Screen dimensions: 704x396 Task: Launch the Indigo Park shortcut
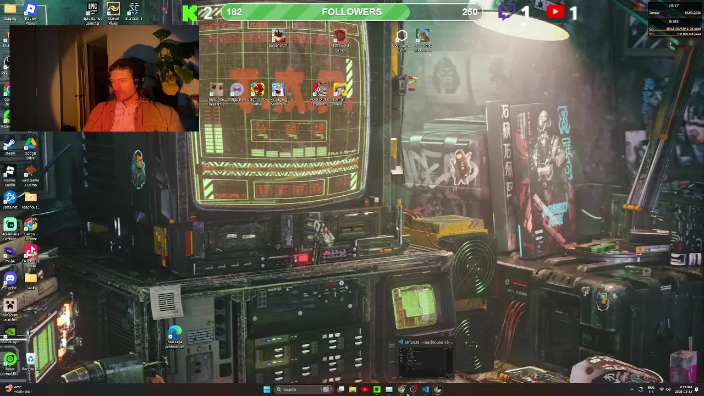[237, 92]
